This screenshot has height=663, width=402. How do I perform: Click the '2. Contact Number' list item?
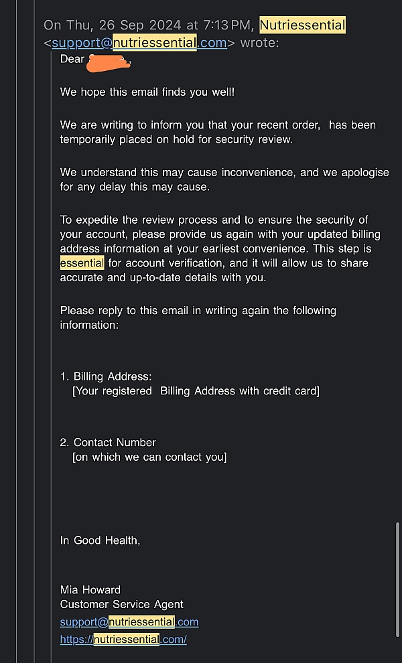point(108,443)
